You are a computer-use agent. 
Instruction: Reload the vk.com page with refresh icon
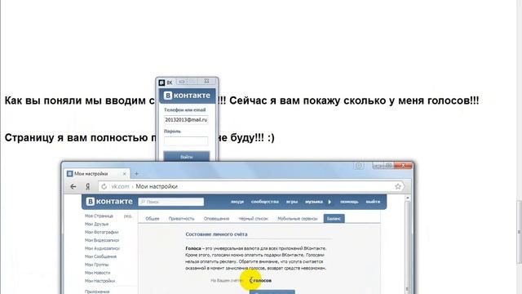coord(104,187)
